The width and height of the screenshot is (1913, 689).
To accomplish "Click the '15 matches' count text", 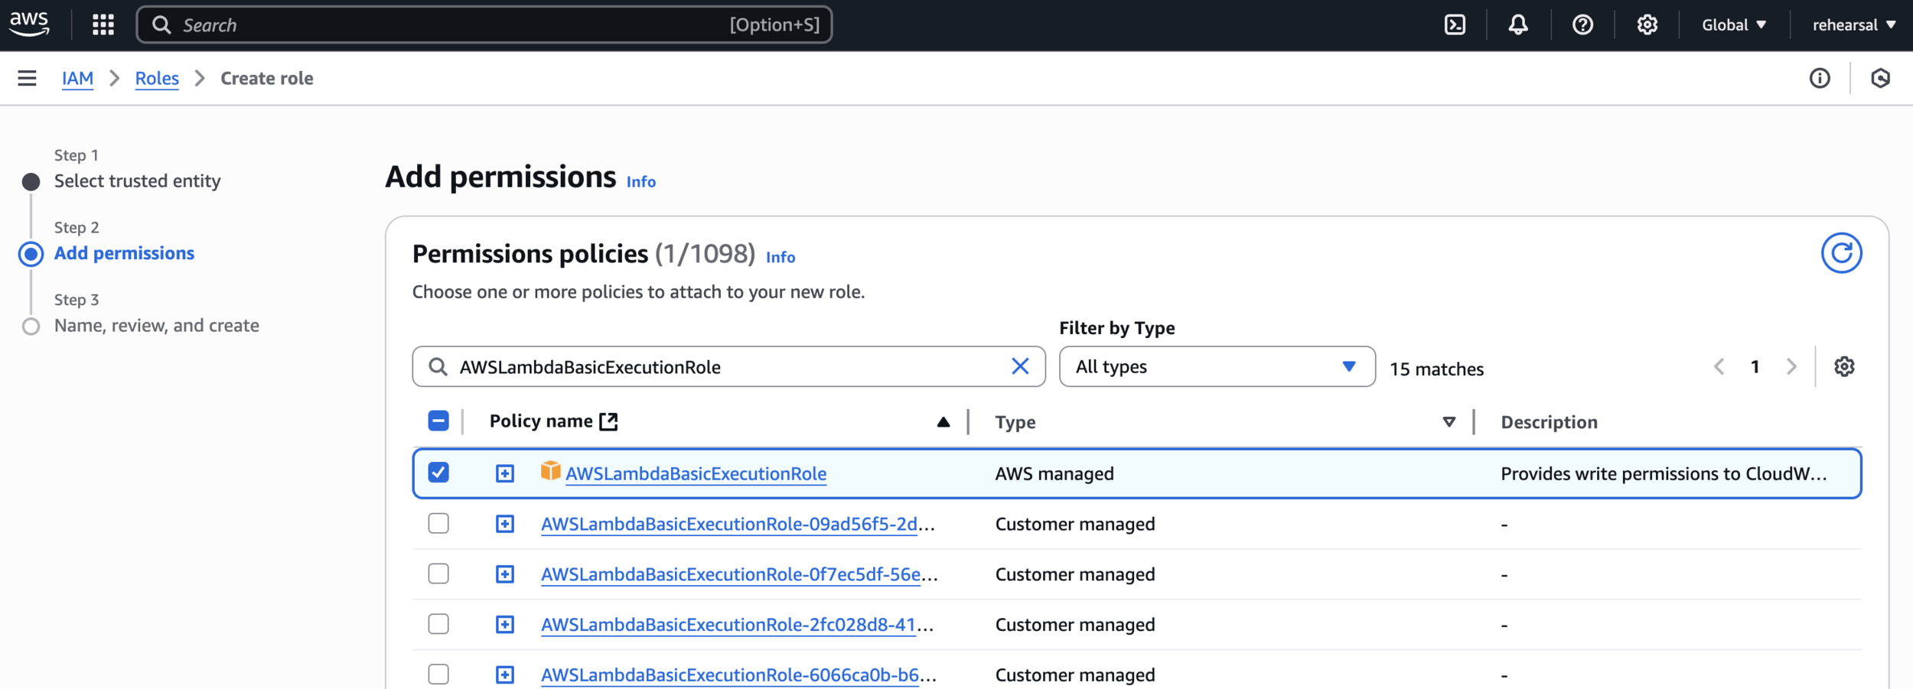I will [1436, 369].
